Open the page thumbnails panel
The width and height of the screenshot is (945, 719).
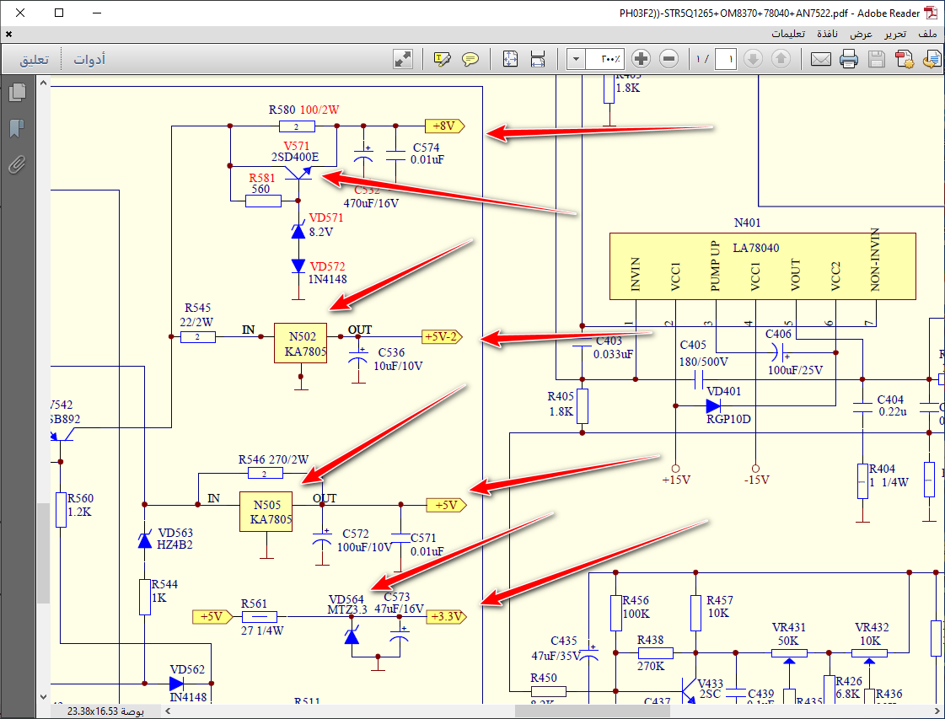pyautogui.click(x=18, y=92)
